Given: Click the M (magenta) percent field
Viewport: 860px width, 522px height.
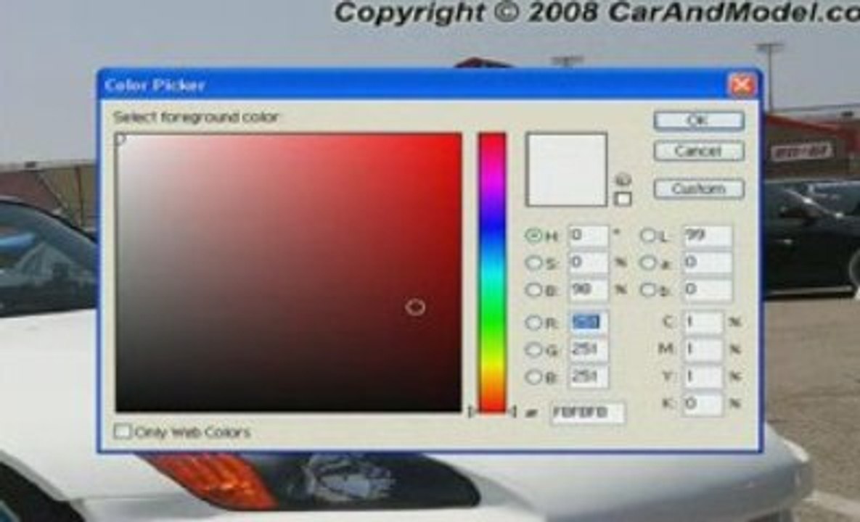Looking at the screenshot, I should (x=703, y=349).
